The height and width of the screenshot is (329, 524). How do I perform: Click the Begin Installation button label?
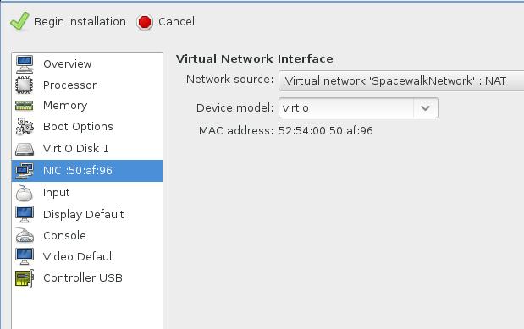pyautogui.click(x=80, y=22)
